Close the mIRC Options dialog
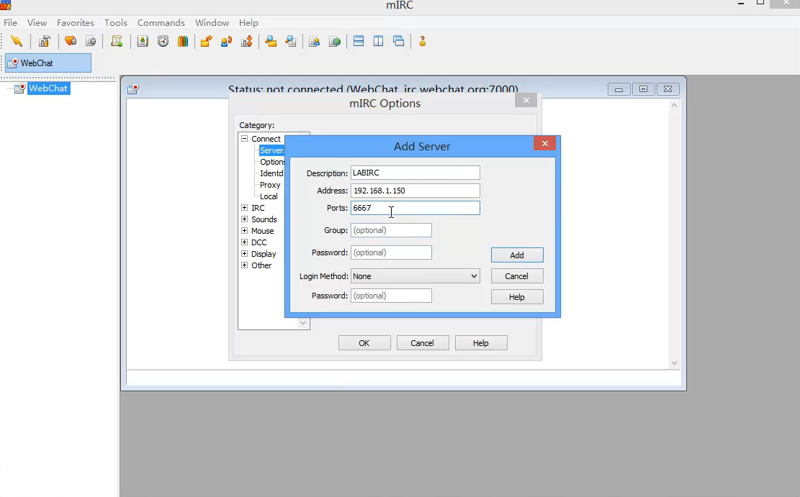Image resolution: width=800 pixels, height=497 pixels. [x=526, y=101]
